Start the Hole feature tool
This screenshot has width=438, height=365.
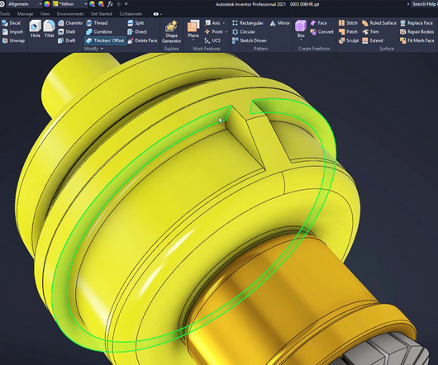(36, 29)
